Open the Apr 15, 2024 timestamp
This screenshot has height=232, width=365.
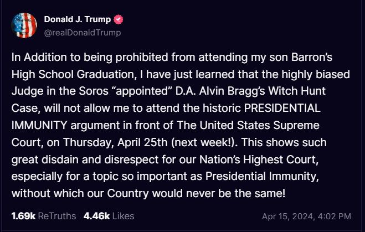pyautogui.click(x=288, y=216)
